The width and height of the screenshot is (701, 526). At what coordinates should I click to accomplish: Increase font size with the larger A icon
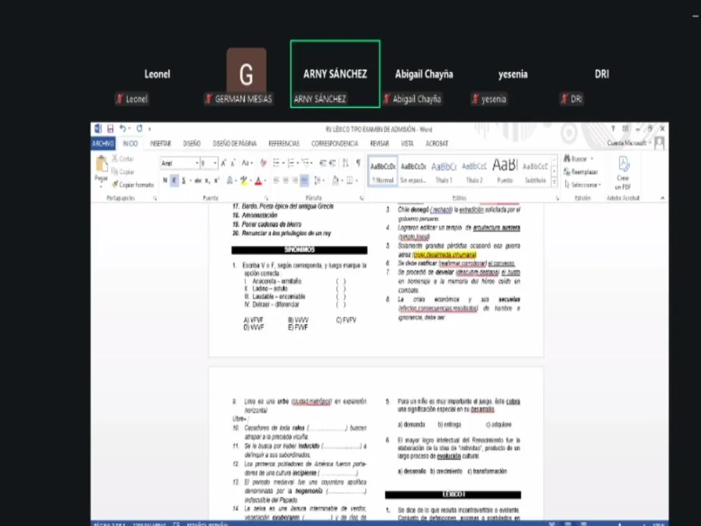click(x=223, y=163)
